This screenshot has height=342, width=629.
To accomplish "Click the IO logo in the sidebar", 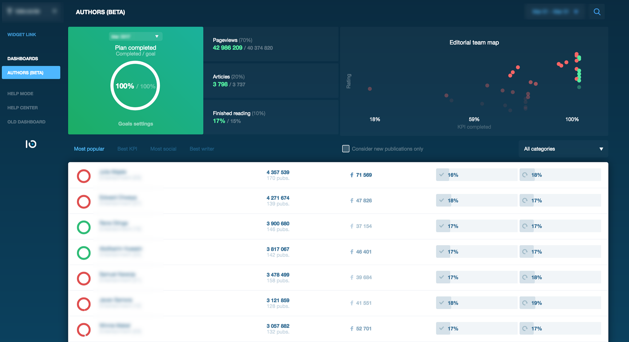I will point(31,144).
